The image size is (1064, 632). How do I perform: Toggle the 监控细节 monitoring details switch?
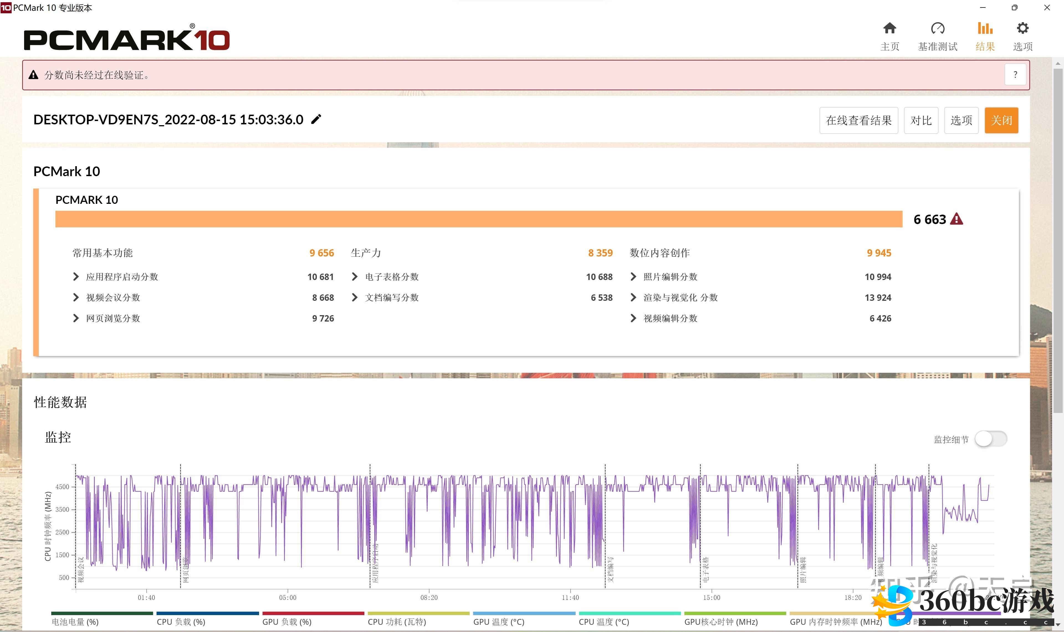(x=991, y=439)
